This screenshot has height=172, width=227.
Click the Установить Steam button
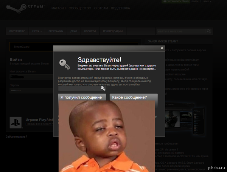coord(176,1)
